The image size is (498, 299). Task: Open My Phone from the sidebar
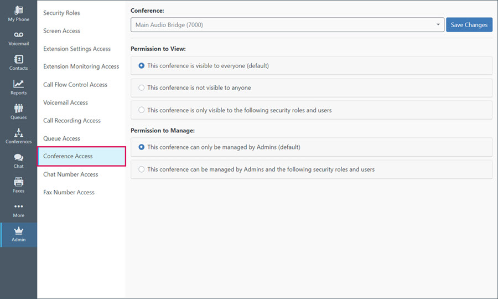click(x=18, y=11)
